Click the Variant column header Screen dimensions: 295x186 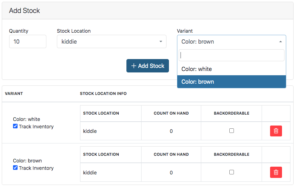click(x=14, y=94)
